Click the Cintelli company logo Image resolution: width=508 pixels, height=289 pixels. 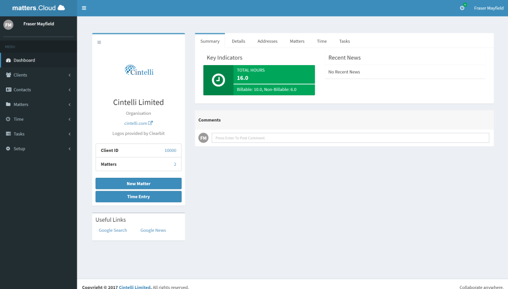pyautogui.click(x=139, y=70)
